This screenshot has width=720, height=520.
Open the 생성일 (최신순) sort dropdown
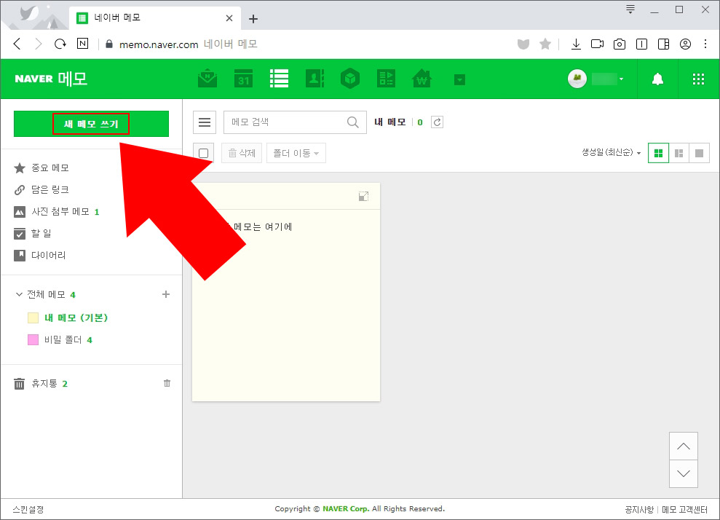(612, 152)
